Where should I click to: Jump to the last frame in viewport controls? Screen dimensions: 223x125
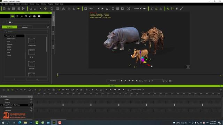click(x=137, y=81)
